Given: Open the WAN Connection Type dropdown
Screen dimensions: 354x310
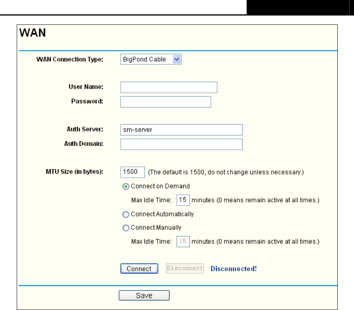Looking at the screenshot, I should tap(151, 59).
